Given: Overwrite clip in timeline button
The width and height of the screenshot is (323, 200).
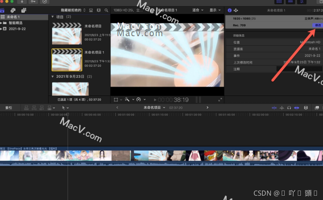Looking at the screenshot, I should [x=49, y=107].
